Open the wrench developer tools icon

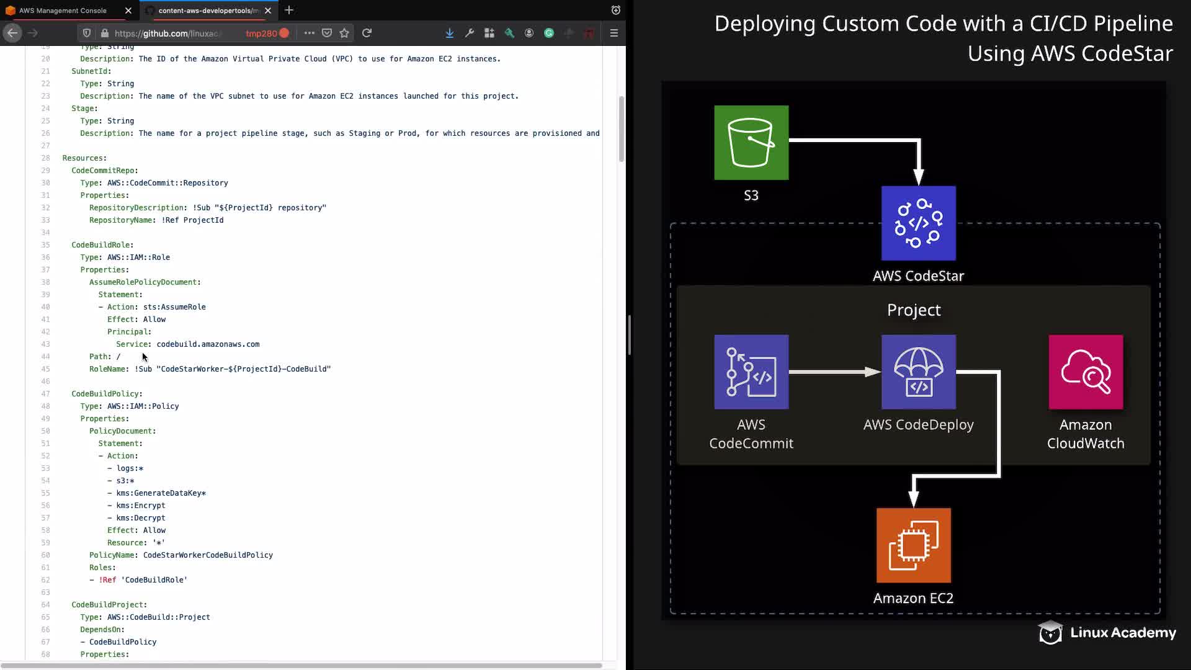pos(470,33)
